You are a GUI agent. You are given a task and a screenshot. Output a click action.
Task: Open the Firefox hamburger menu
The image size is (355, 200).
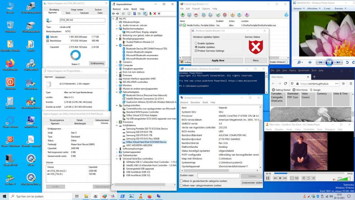(x=351, y=83)
